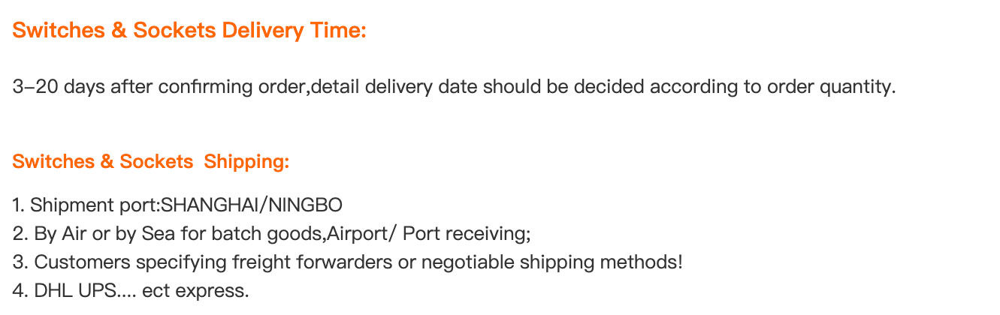Click the phrase 'order quantity'
Viewport: 1000px width, 315px height.
[x=829, y=87]
